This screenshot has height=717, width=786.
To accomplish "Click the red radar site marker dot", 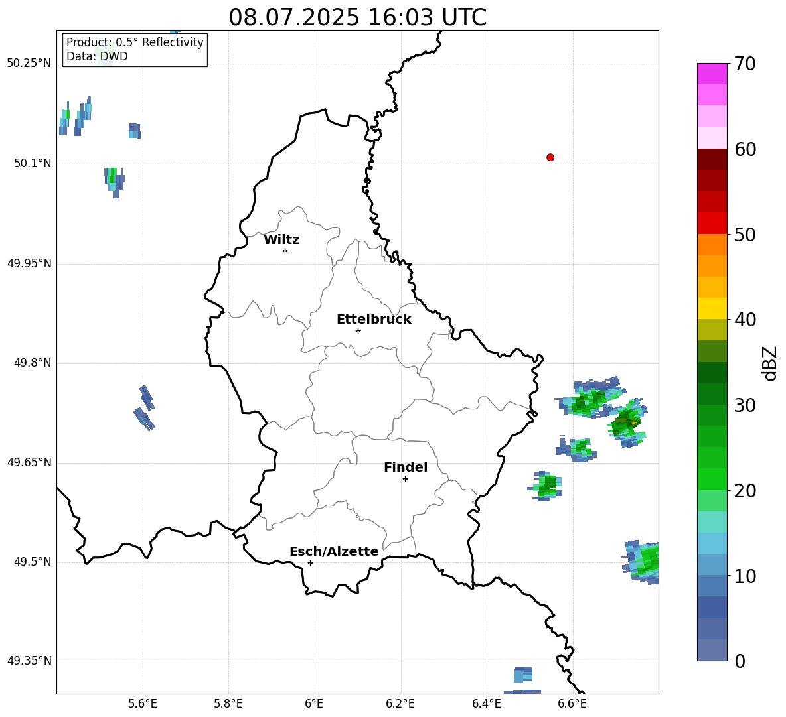I will pos(550,157).
